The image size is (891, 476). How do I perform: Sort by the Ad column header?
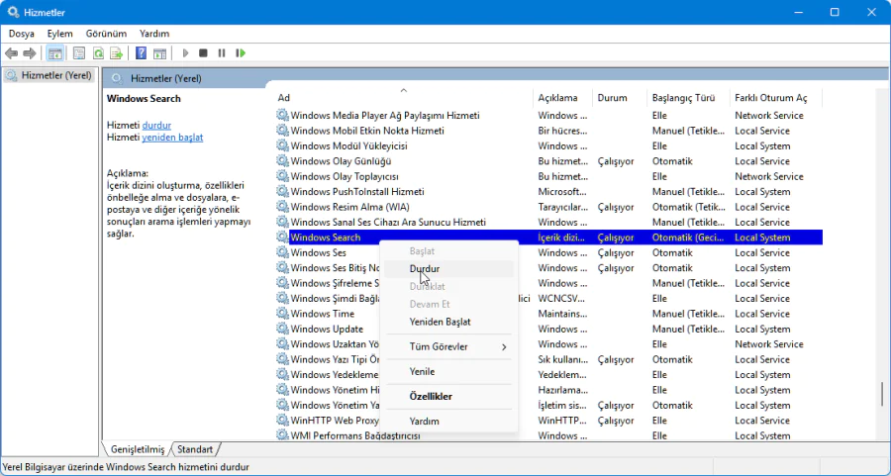point(403,98)
